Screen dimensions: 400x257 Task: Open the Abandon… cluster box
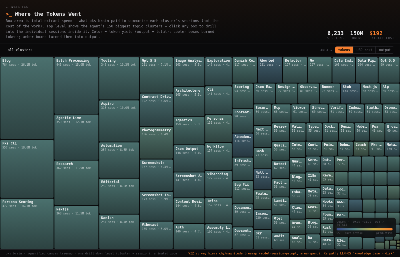tap(243, 145)
